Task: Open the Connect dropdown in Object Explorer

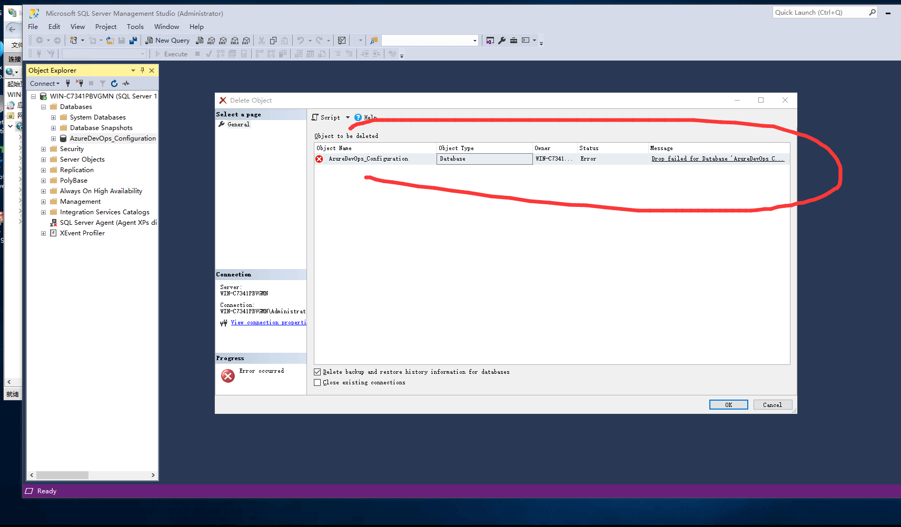Action: 45,83
